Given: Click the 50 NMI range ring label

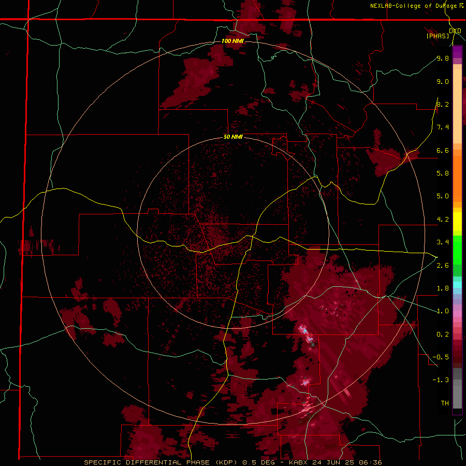Looking at the screenshot, I should point(233,137).
